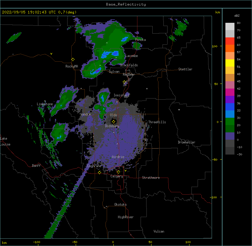Click the 0.7(deg) elevation angle text
The width and height of the screenshot is (252, 246).
pyautogui.click(x=67, y=12)
